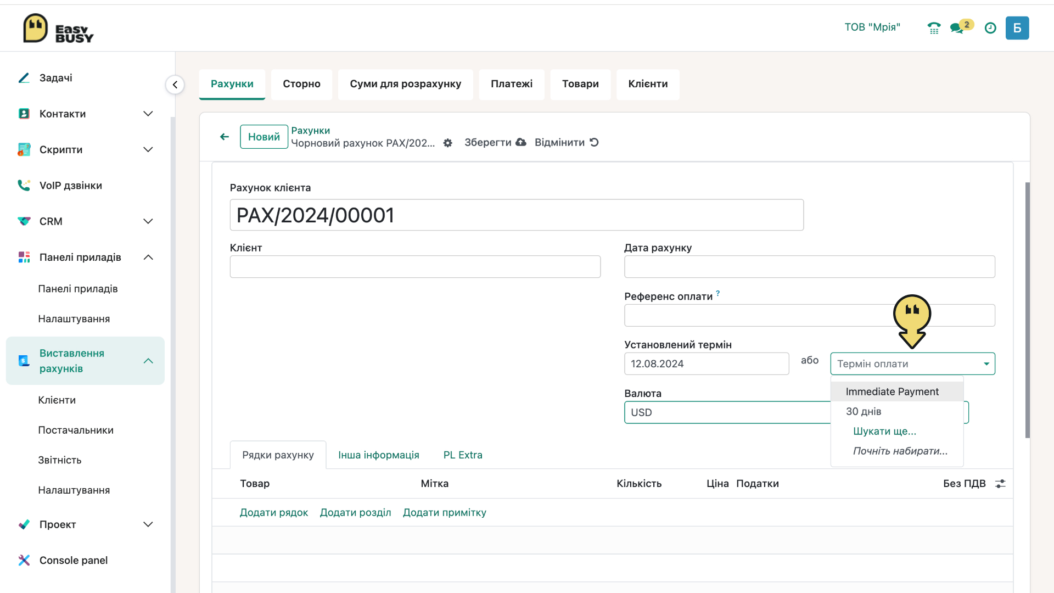Focus the Референс оплати field
This screenshot has height=593, width=1054.
point(810,315)
